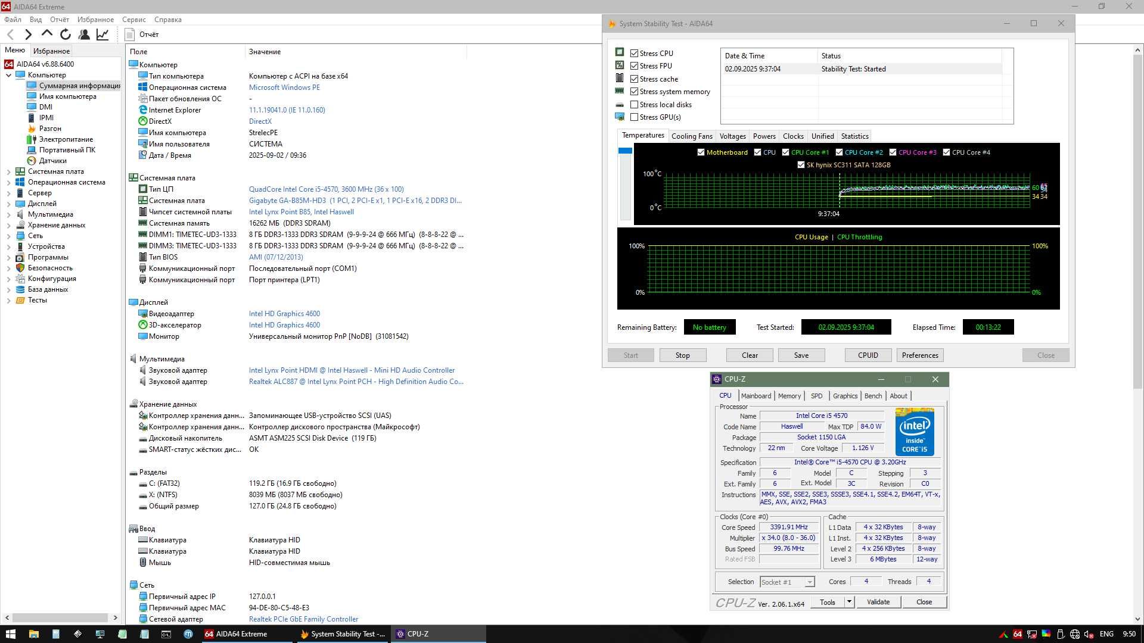Expand Дисплей tree node
Viewport: 1144px width, 643px height.
tap(8, 204)
